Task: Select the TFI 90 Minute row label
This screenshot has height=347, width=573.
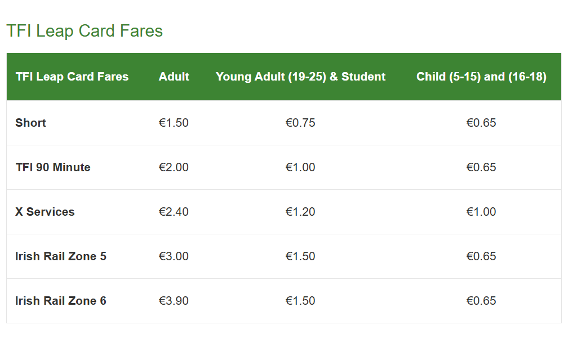Action: 53,167
